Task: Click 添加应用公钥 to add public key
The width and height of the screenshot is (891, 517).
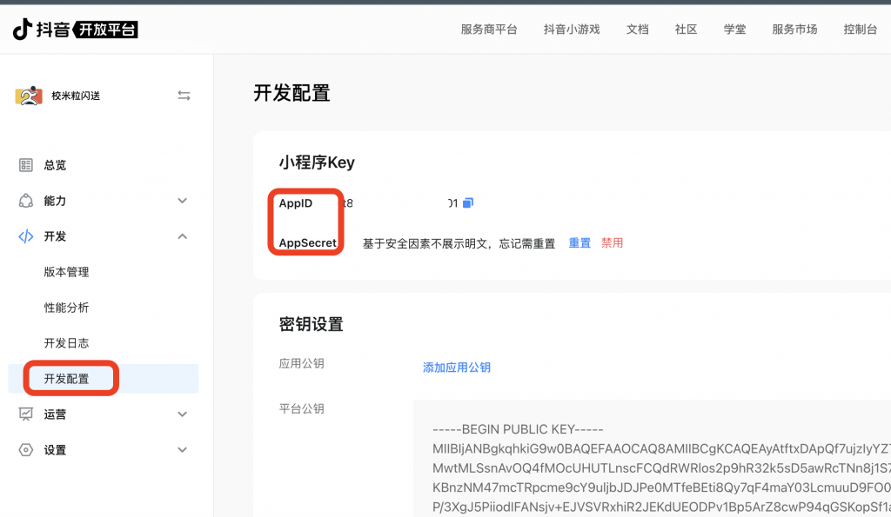Action: pos(459,367)
